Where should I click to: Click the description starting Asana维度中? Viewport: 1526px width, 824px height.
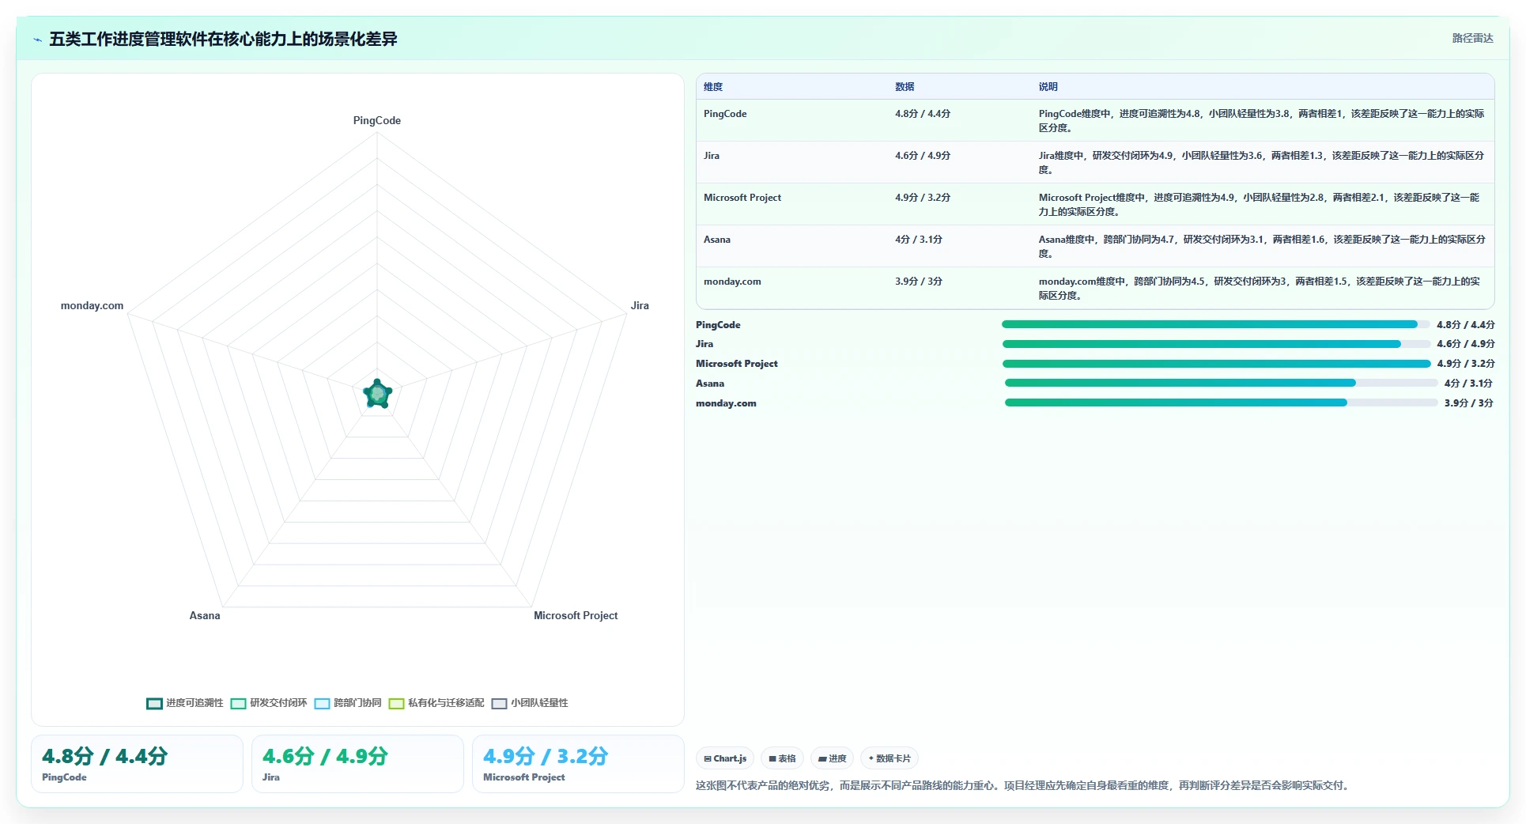point(1262,247)
